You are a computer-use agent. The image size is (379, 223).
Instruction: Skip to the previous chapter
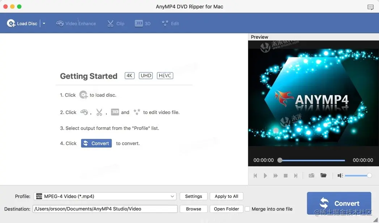pyautogui.click(x=255, y=175)
